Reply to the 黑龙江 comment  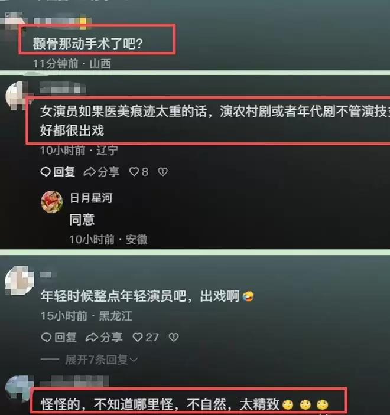(59, 337)
